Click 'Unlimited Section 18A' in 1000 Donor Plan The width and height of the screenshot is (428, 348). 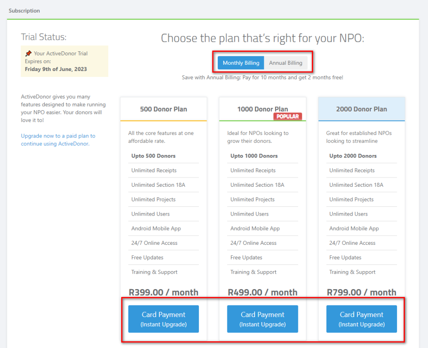coord(262,185)
